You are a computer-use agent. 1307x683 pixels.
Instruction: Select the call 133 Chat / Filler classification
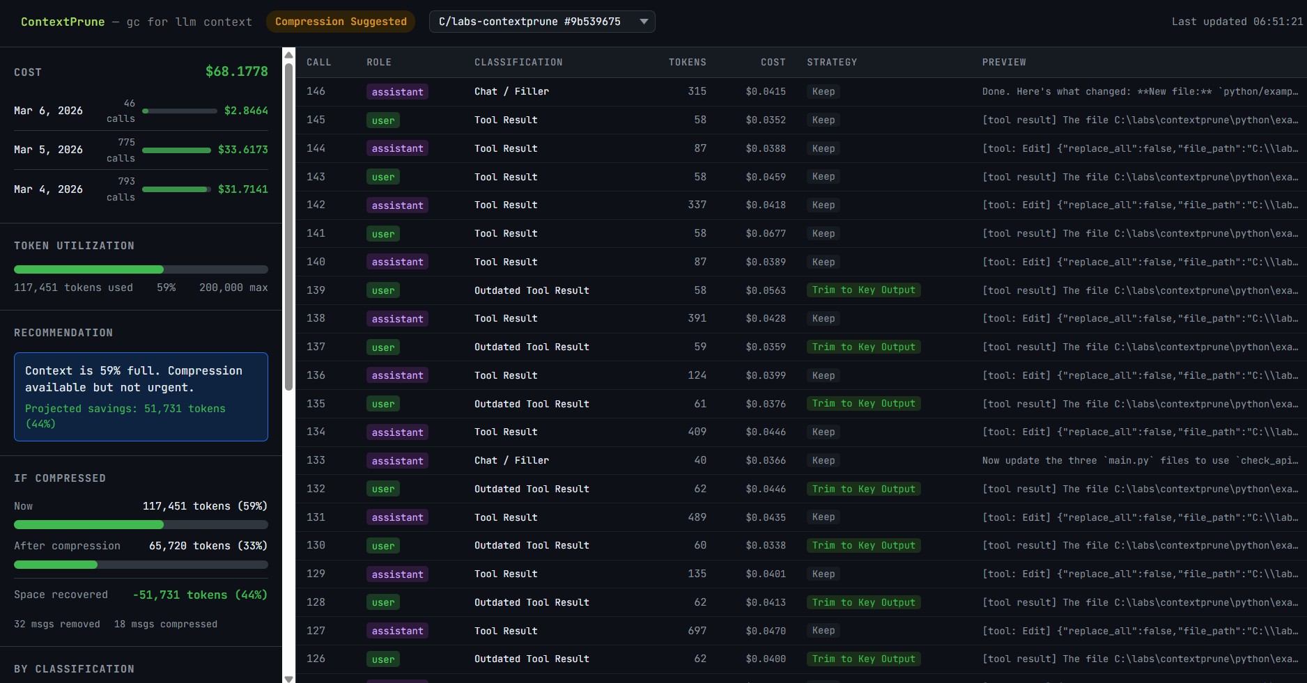click(x=511, y=460)
